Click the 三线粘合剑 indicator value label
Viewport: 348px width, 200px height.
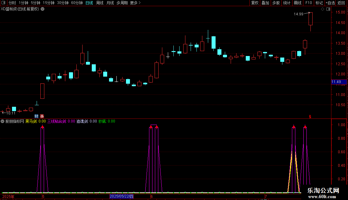[x=61, y=121]
